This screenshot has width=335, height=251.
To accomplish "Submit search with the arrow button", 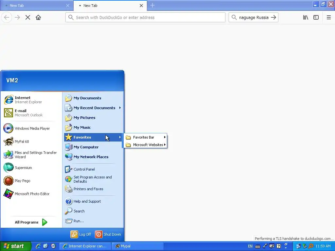I will [x=273, y=17].
